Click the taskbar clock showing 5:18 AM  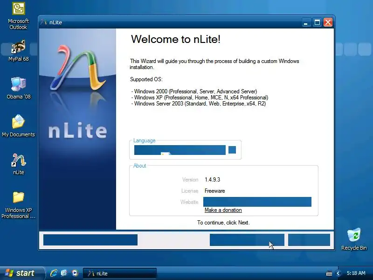(x=356, y=273)
